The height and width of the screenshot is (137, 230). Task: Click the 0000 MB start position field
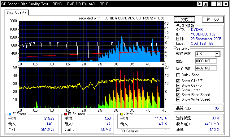pyautogui.click(x=206, y=61)
